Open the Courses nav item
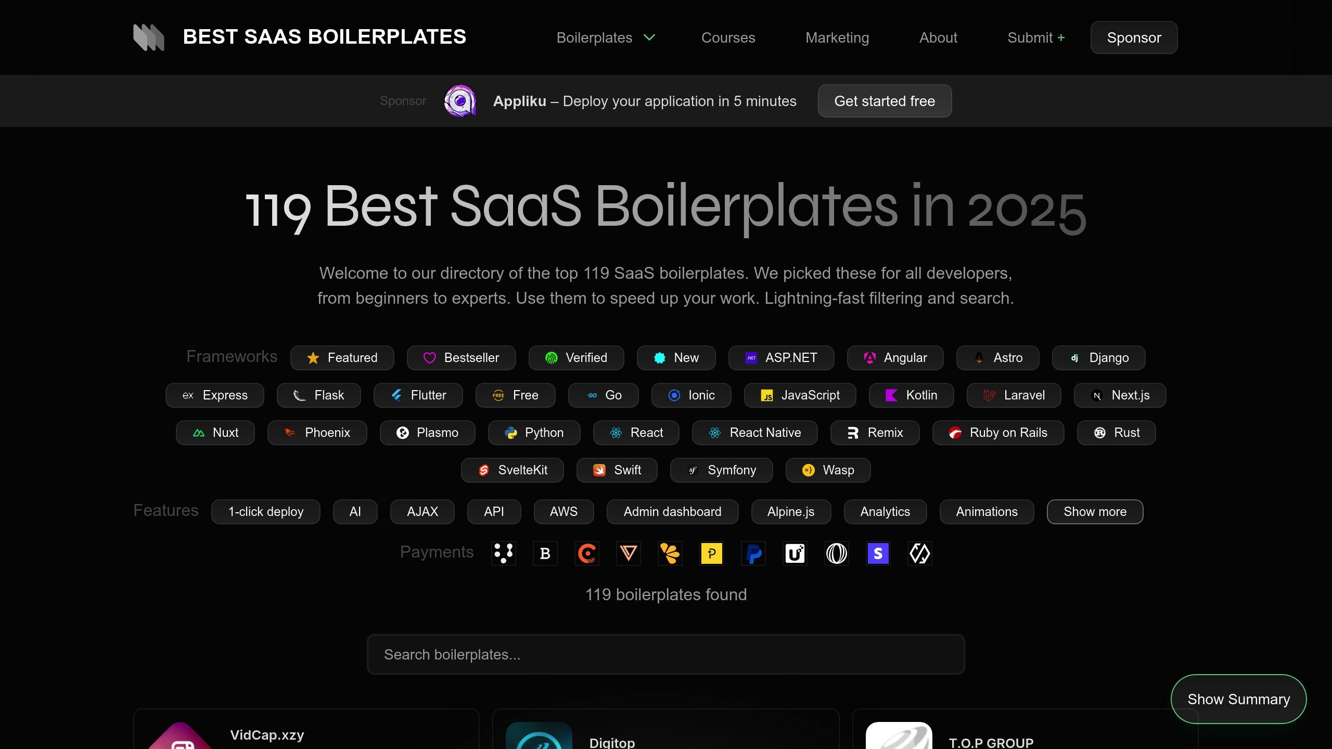The image size is (1332, 749). [728, 37]
